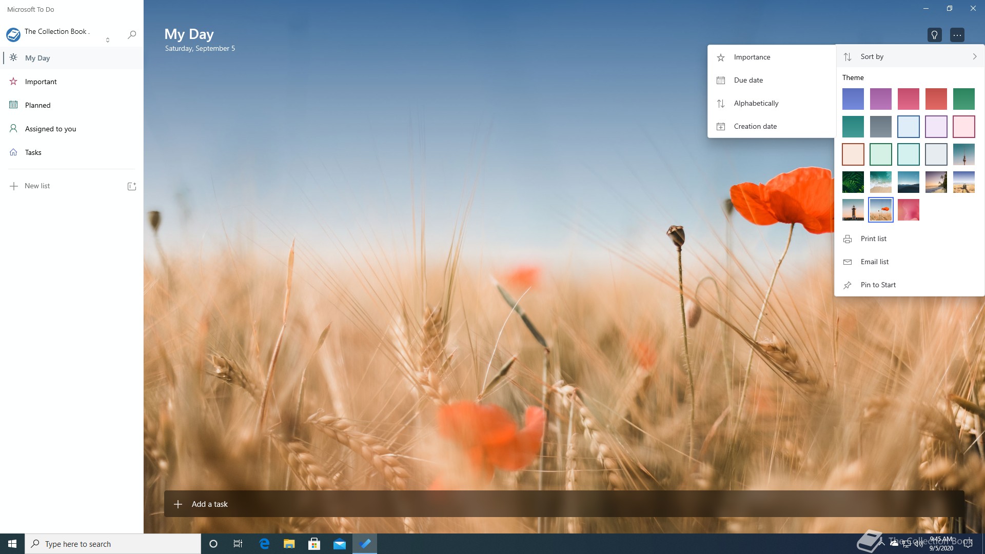Viewport: 985px width, 554px height.
Task: Open the Assigned to you list
Action: [72, 129]
